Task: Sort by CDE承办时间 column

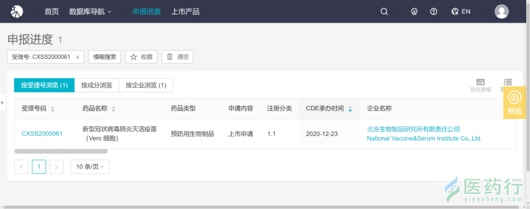Action: coord(350,109)
